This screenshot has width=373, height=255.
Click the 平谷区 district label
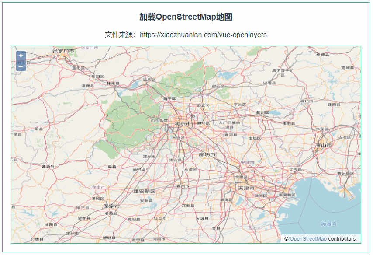240,105
